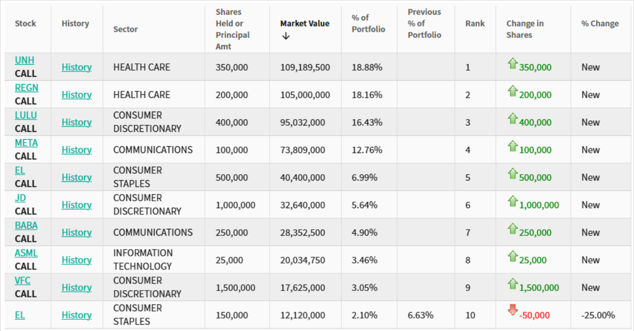
Task: Click the green up arrow in LULU row
Action: click(512, 119)
